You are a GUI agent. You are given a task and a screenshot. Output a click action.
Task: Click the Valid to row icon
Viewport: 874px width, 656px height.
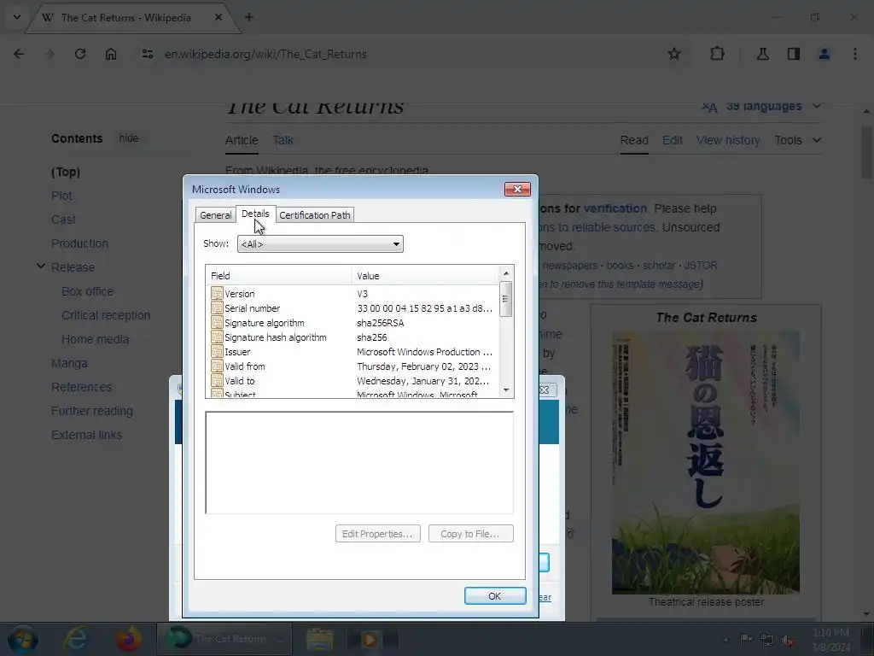[x=217, y=380]
